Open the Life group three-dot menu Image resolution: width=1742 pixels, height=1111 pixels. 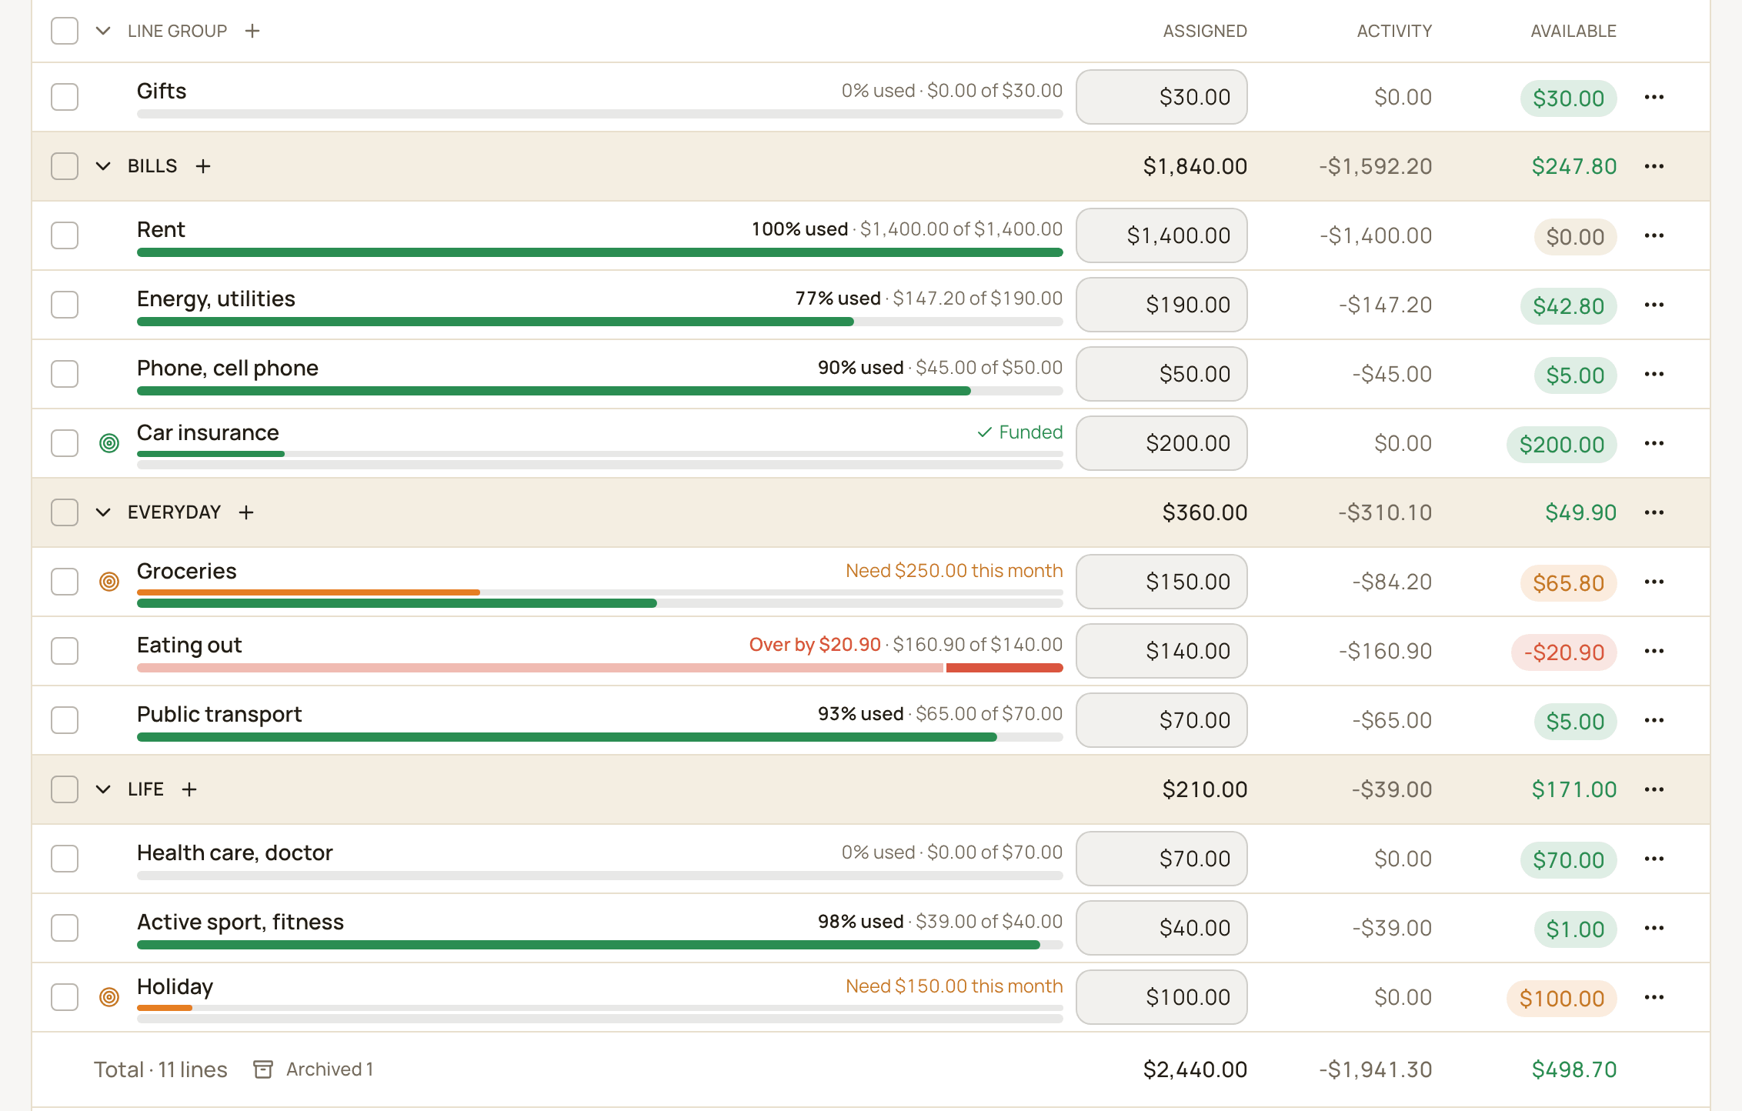(1654, 789)
